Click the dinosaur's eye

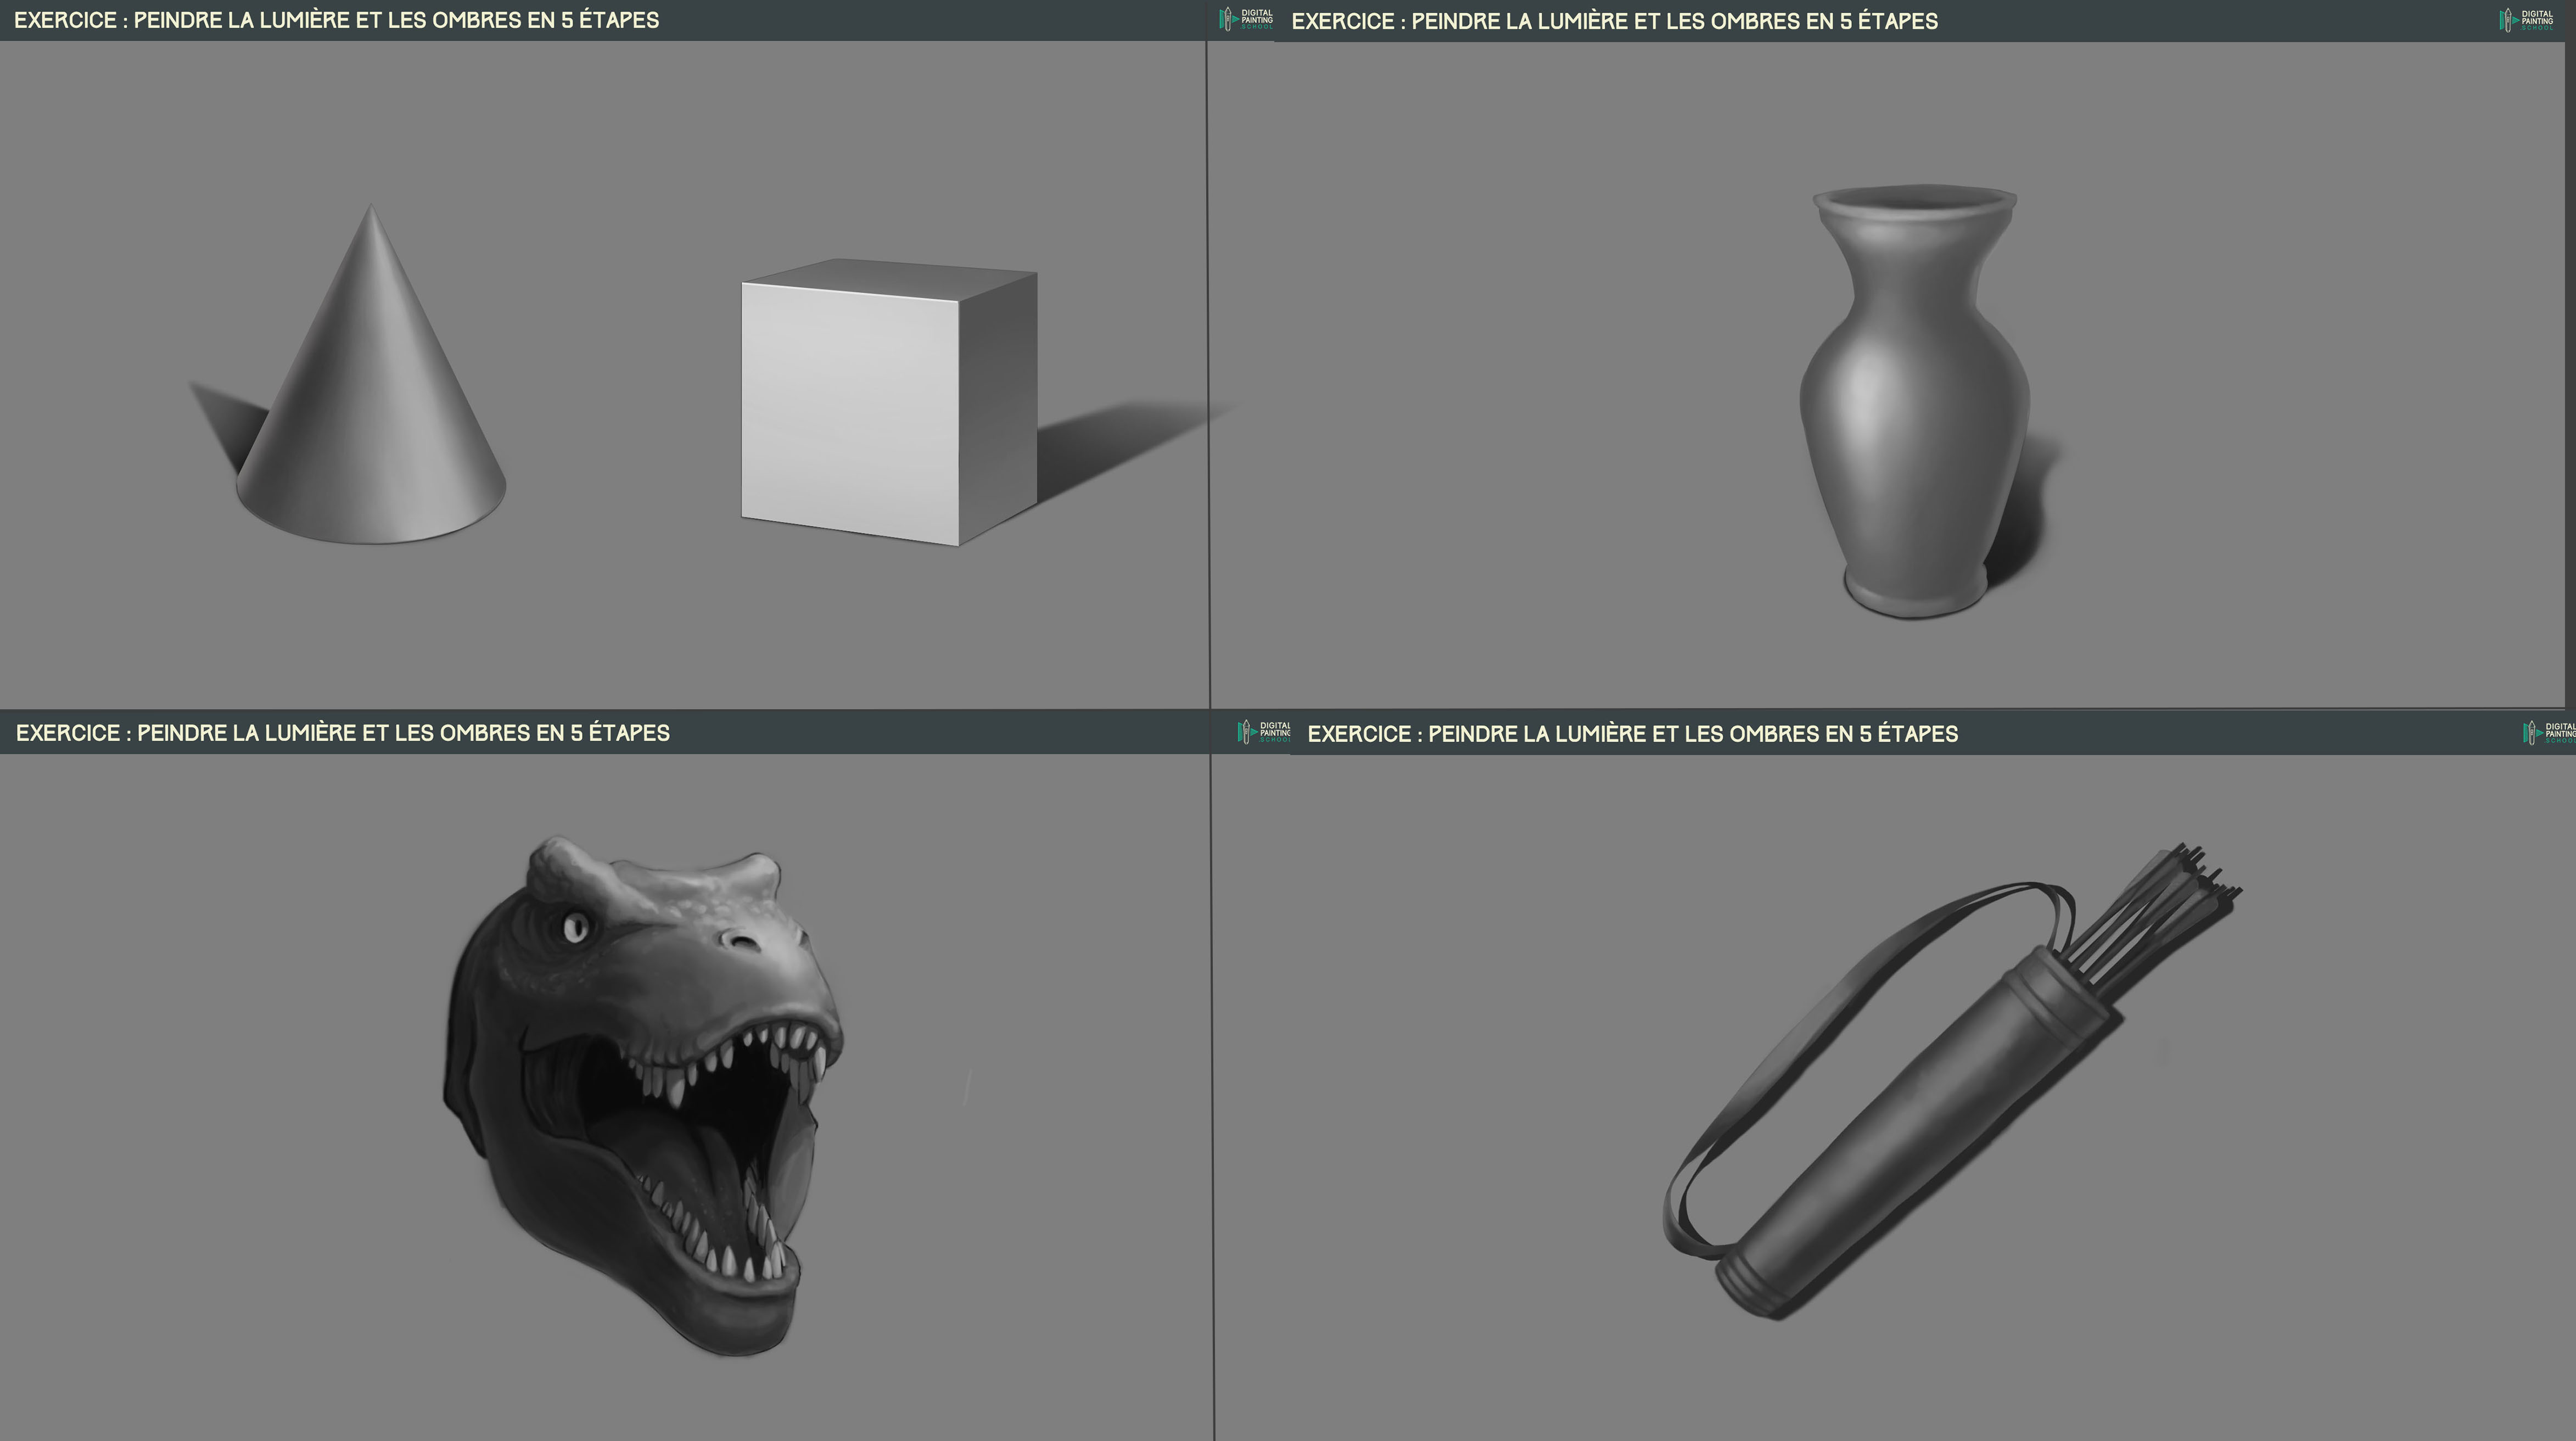pyautogui.click(x=575, y=928)
